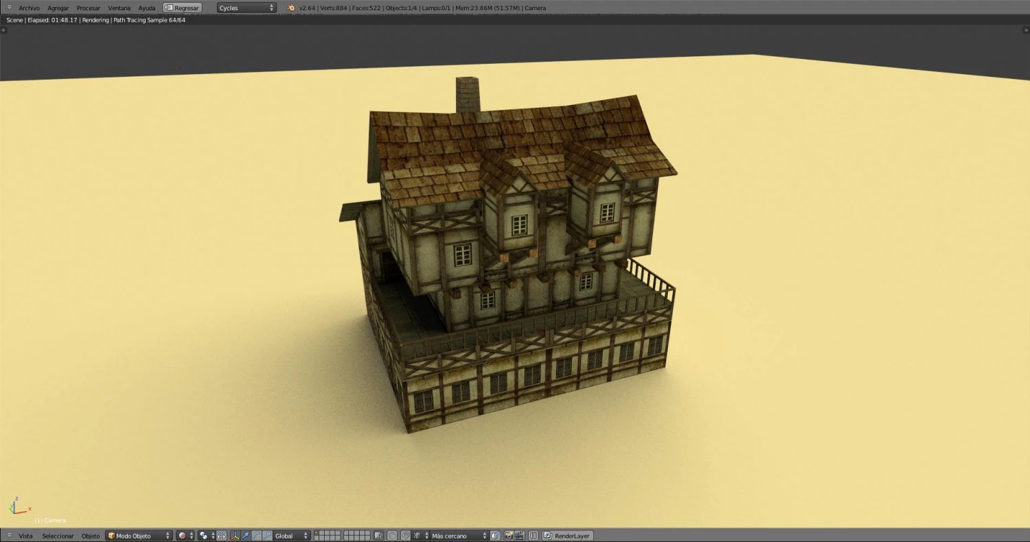Image resolution: width=1030 pixels, height=542 pixels.
Task: Open the RenderLayer selector
Action: (x=567, y=536)
